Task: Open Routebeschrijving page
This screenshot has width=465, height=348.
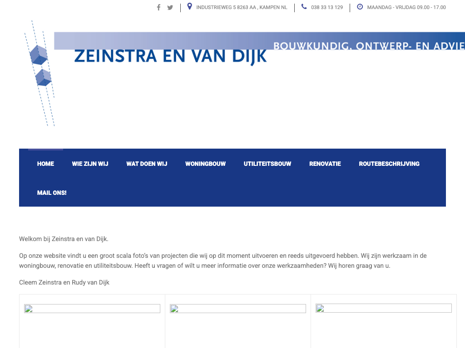Action: [x=389, y=164]
